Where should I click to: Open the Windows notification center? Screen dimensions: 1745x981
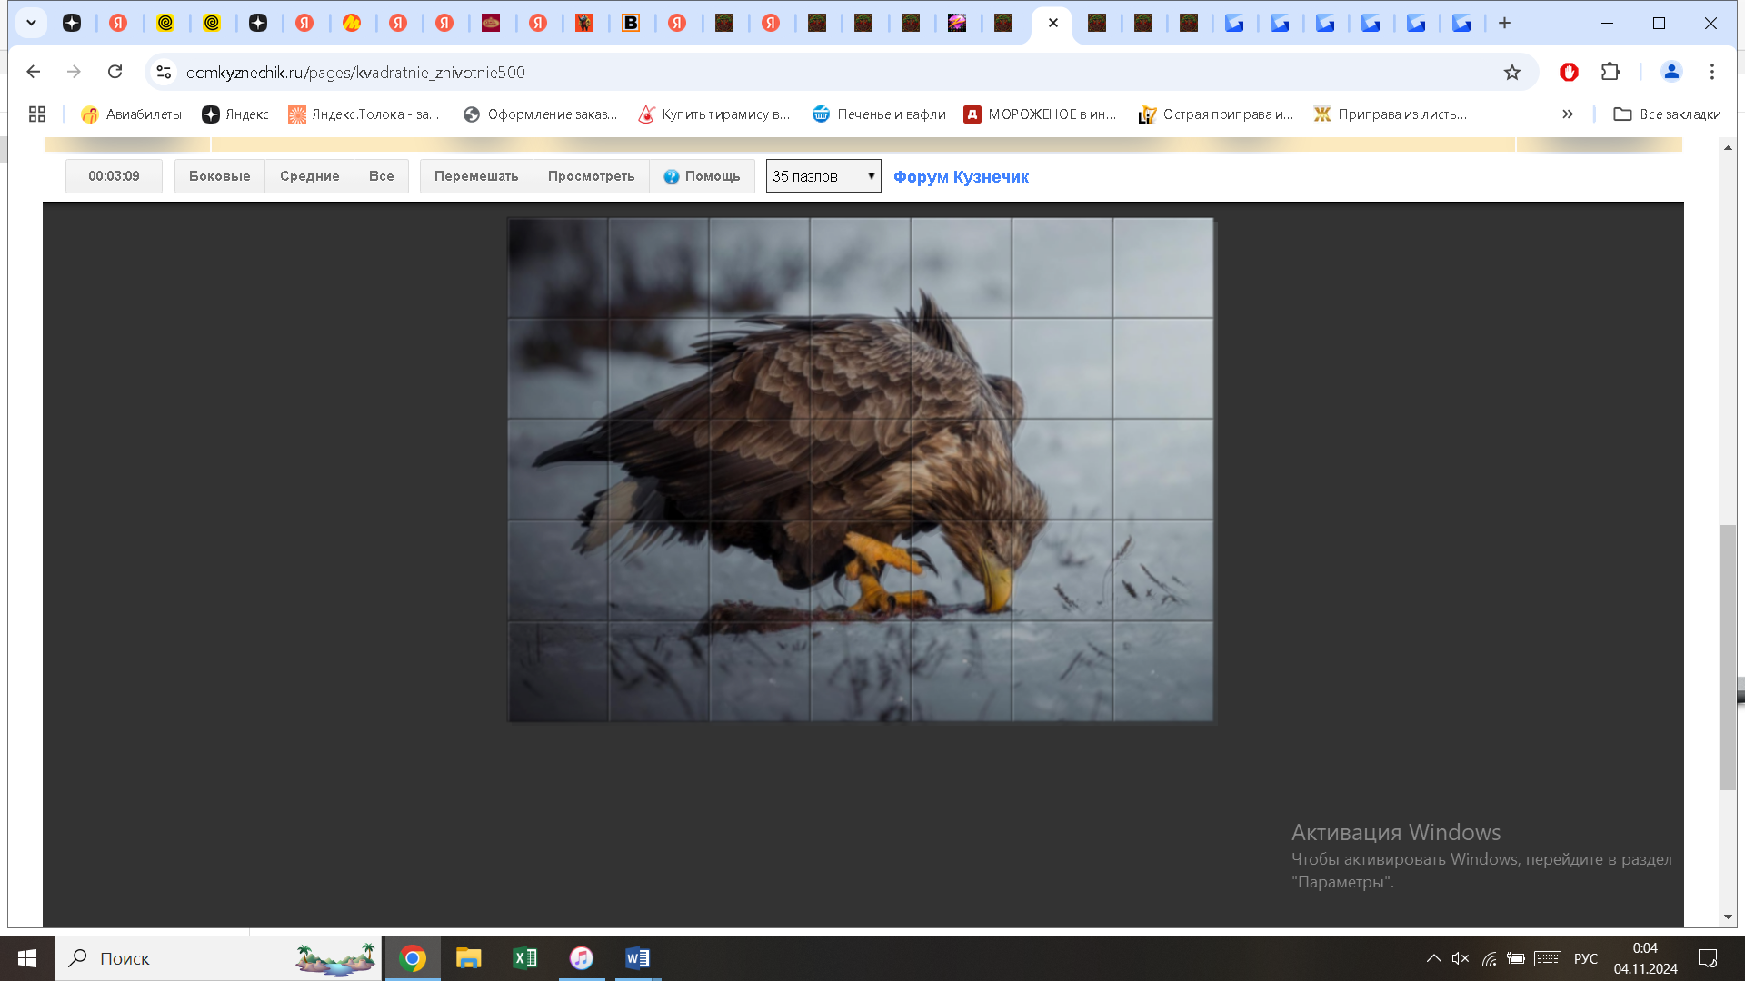[1708, 958]
